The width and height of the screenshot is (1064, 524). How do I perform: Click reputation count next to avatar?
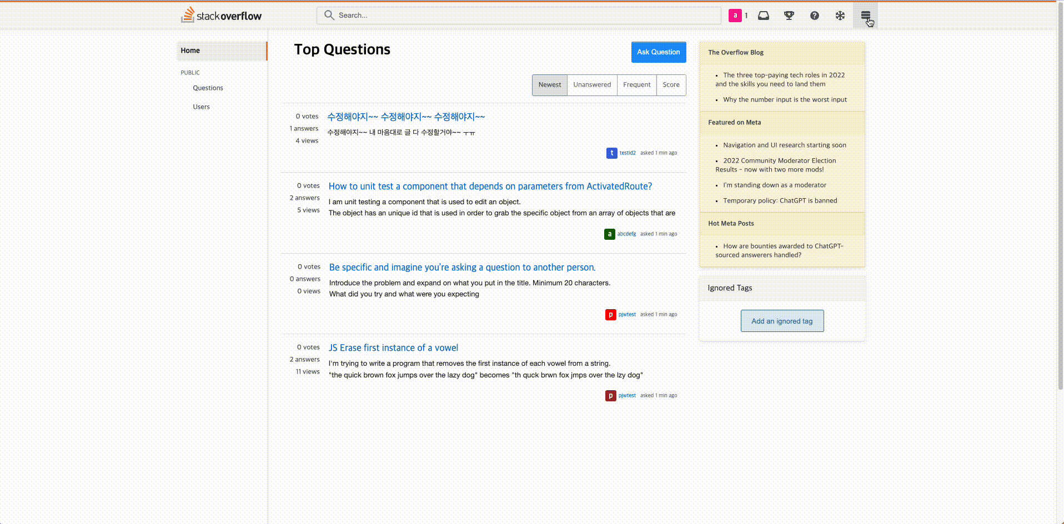(746, 16)
